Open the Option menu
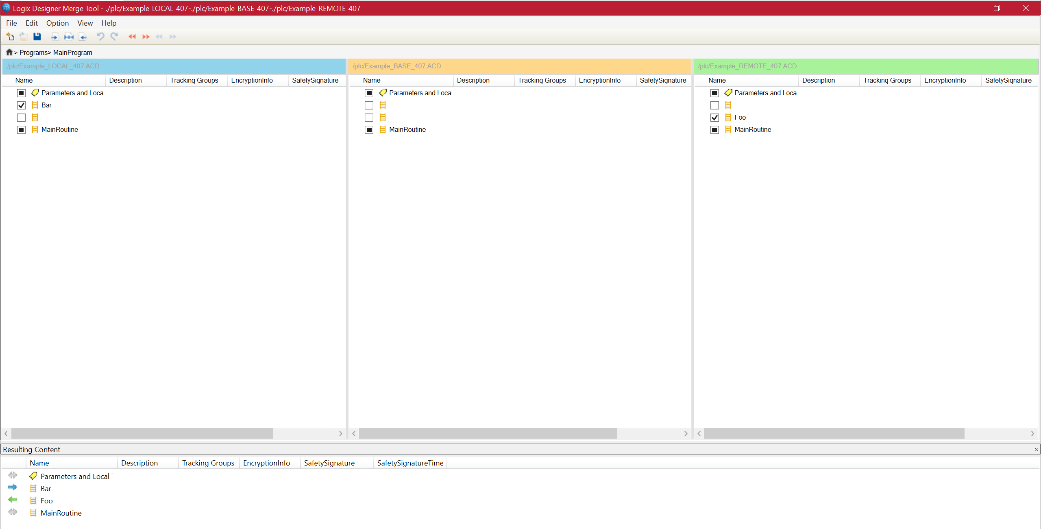 [x=57, y=23]
